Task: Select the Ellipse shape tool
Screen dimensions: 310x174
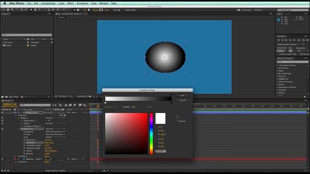Action: point(31,10)
